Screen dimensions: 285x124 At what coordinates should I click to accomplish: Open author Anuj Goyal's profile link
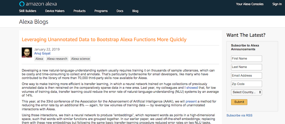point(42,53)
